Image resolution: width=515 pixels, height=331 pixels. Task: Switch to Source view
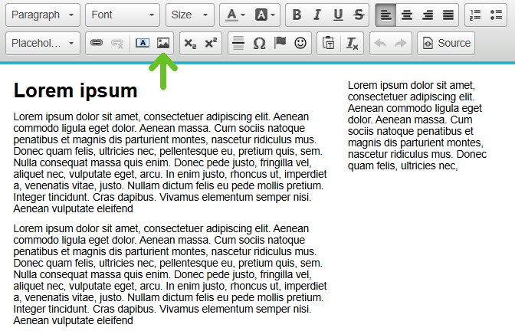[x=446, y=43]
